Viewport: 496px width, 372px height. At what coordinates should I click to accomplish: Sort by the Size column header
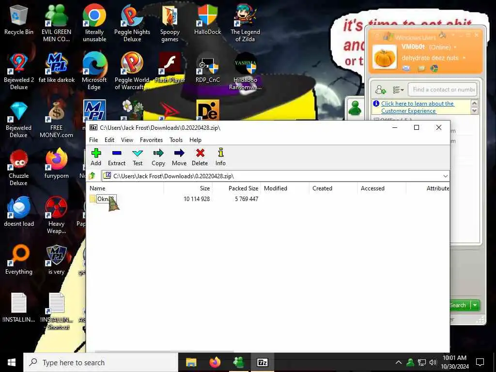click(188, 188)
